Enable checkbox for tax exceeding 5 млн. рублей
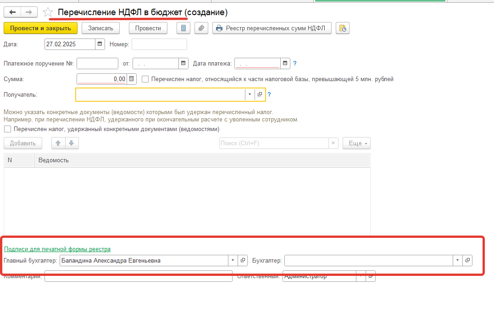This screenshot has width=494, height=324. coord(145,79)
